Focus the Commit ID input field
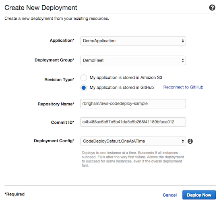 coord(133,122)
